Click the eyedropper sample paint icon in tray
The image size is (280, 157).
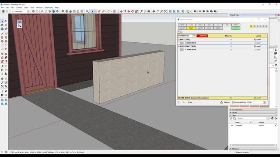276,61
